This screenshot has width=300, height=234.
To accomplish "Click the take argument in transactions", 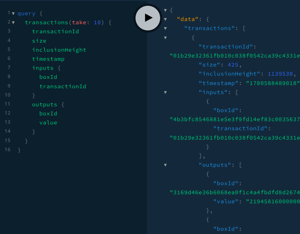I will click(79, 22).
